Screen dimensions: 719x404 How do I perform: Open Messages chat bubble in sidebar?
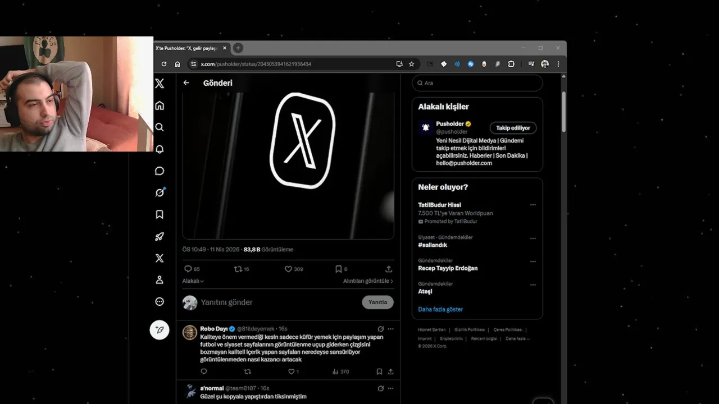[160, 171]
